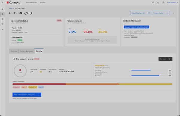Screen dimensions: 180x116
Task: Click the Re-scan button
Action: click(165, 59)
